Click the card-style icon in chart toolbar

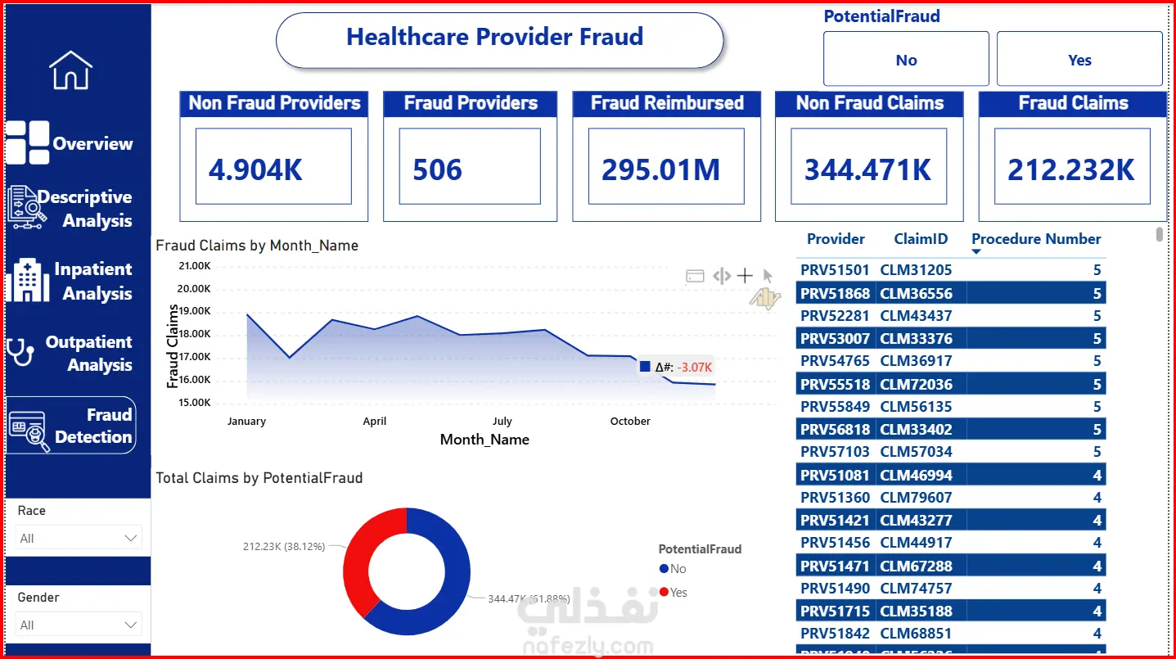point(695,276)
